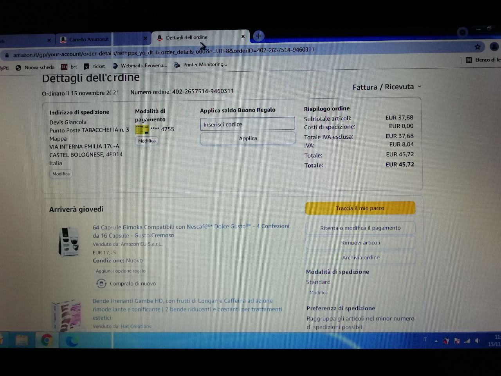
Task: Archive order with Archivia ordine
Action: 360,258
